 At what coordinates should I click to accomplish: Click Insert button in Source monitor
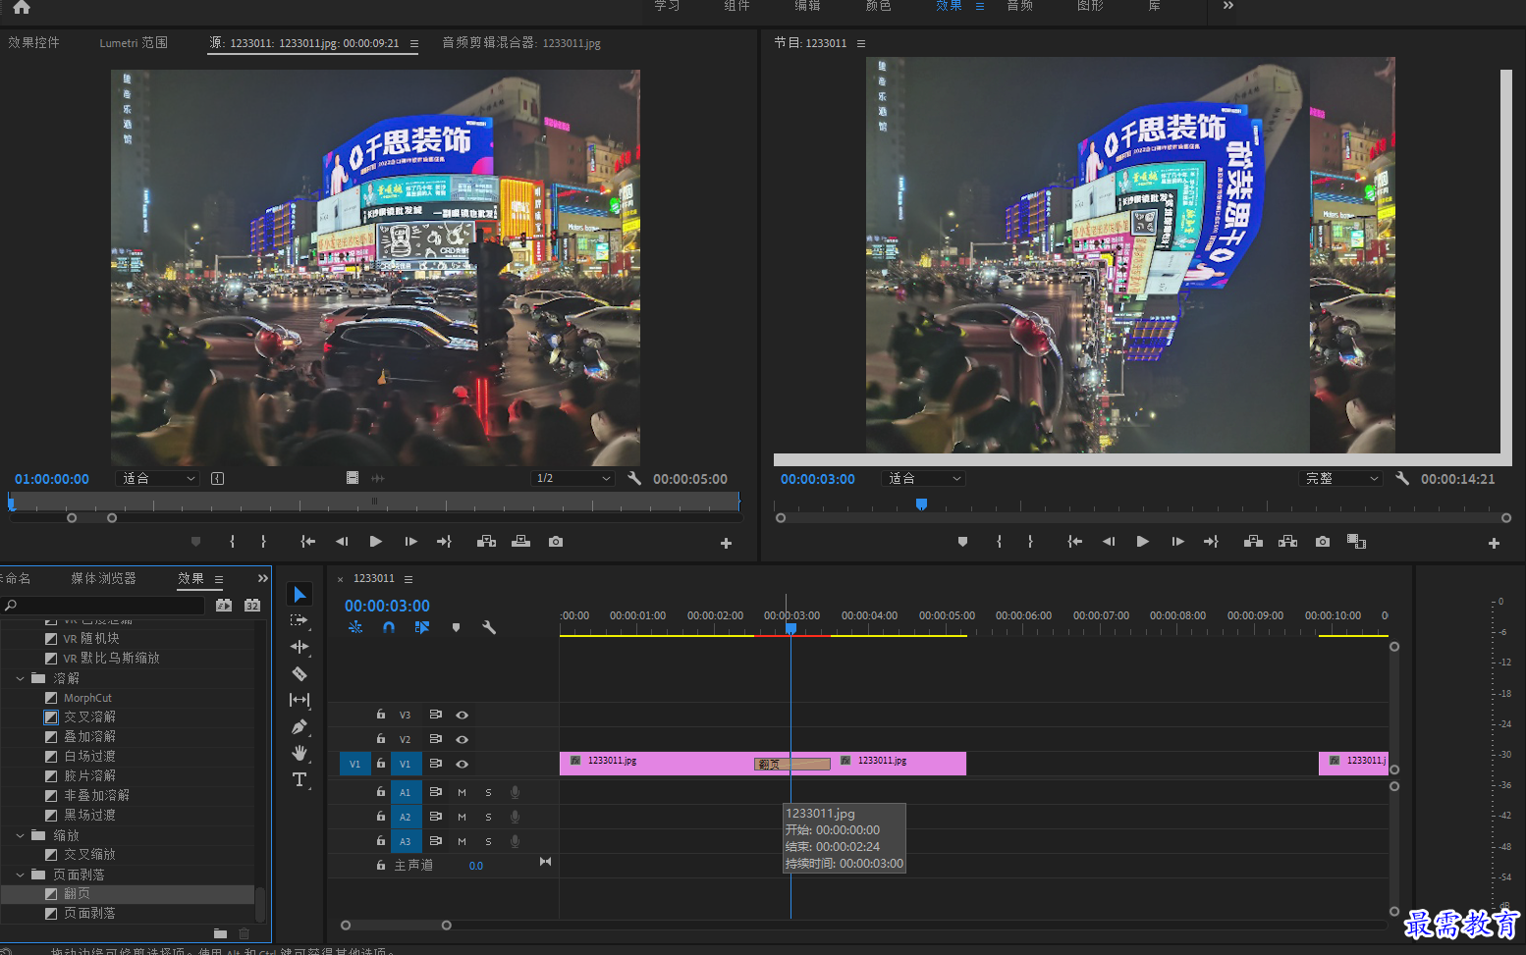point(486,542)
